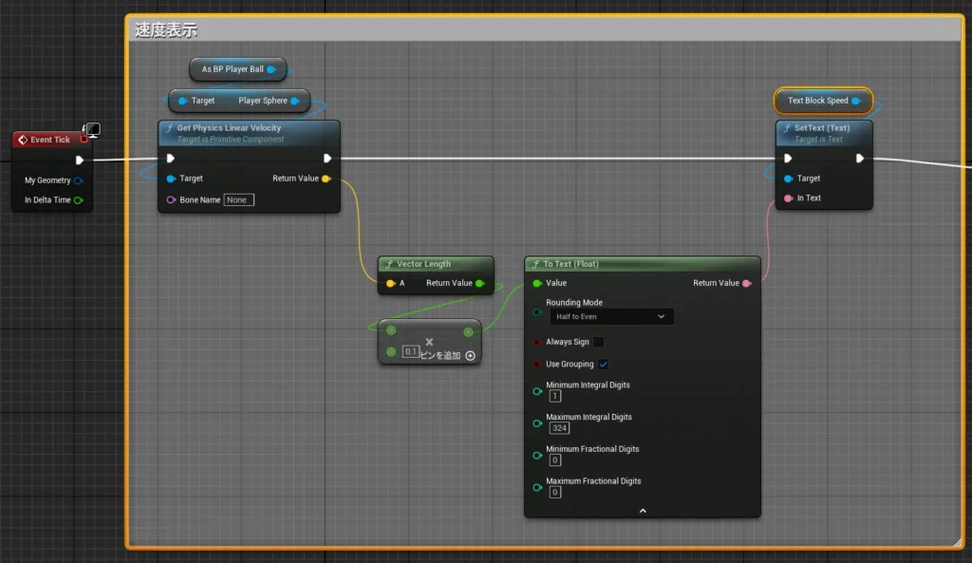The image size is (972, 563).
Task: Click the Text Block Speed output pin
Action: click(x=856, y=101)
